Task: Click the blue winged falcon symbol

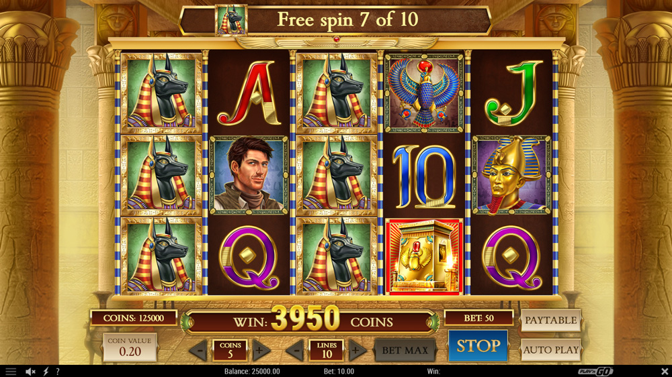Action: 424,93
